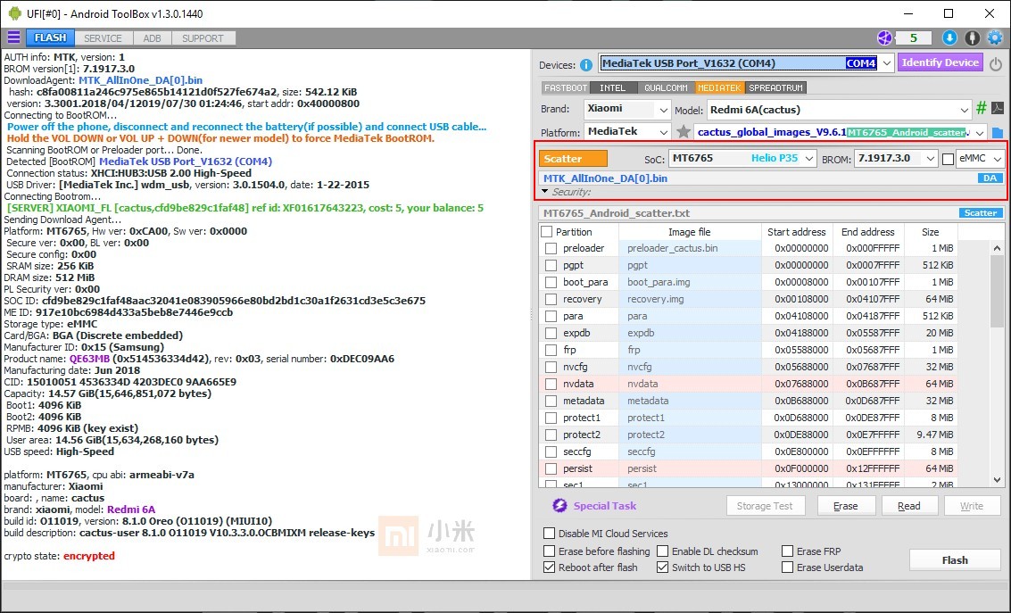The image size is (1011, 613).
Task: Browse firmware with the blue file icon
Action: [998, 133]
